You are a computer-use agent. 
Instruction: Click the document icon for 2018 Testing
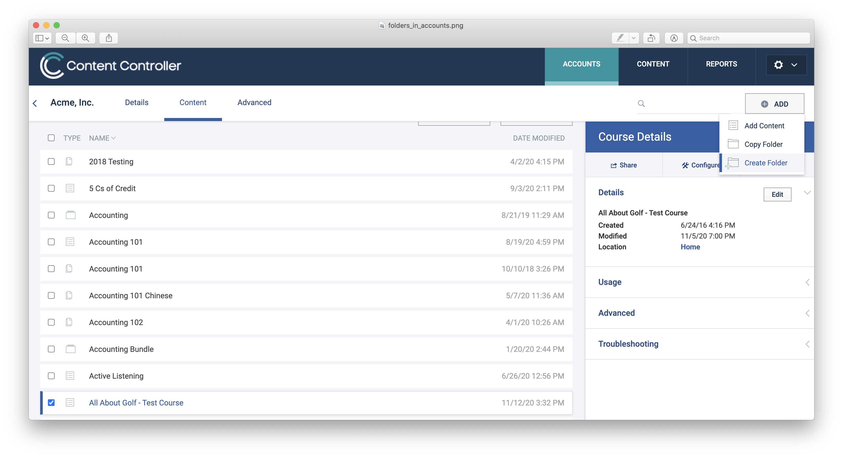tap(69, 161)
